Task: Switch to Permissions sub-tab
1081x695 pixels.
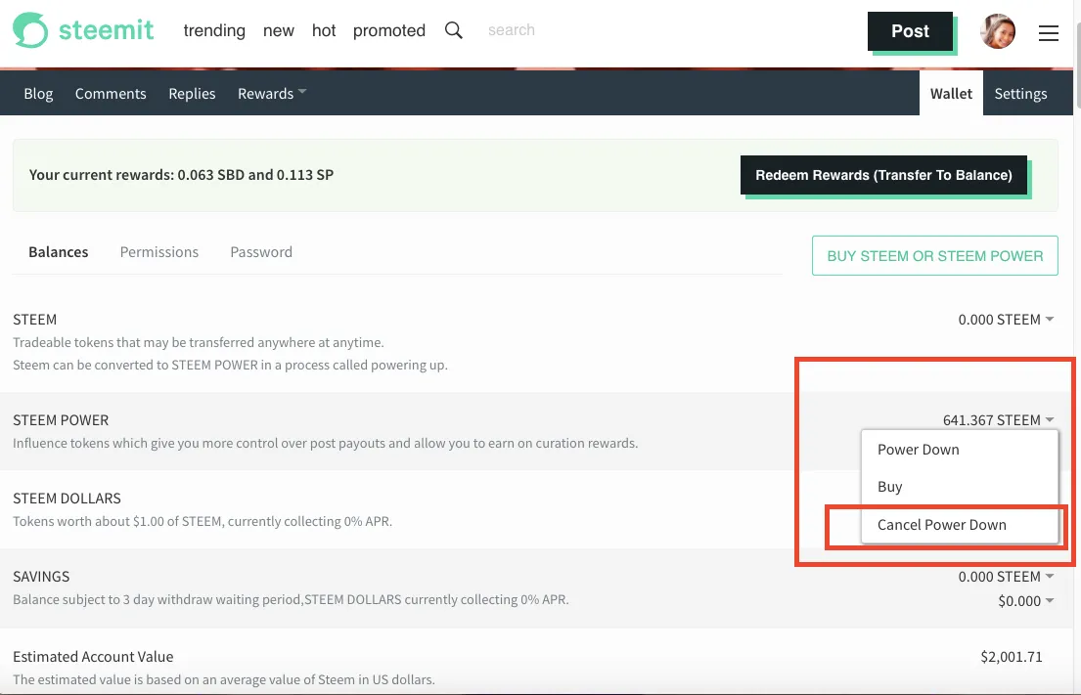Action: pos(159,252)
